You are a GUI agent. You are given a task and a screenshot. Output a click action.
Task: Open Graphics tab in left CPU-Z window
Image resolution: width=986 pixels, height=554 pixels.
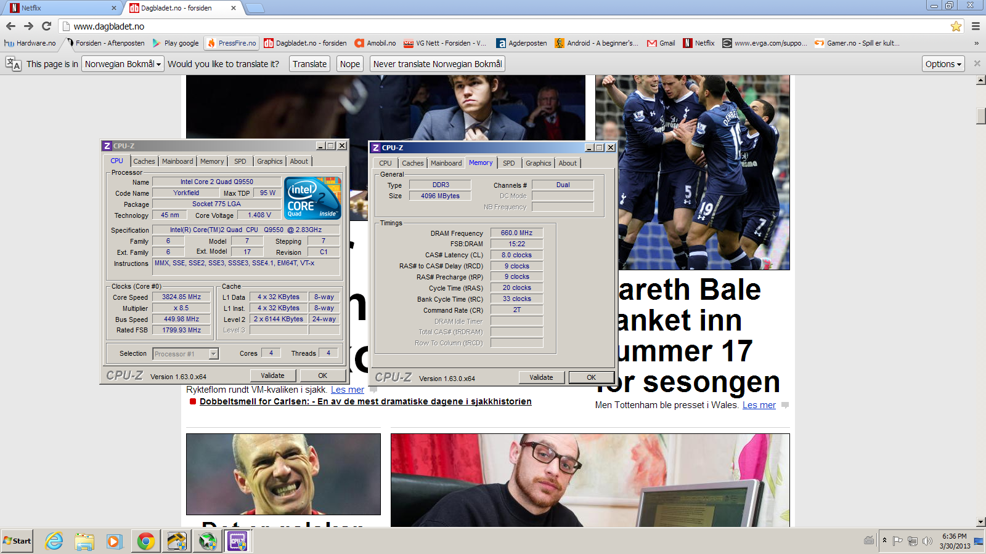pyautogui.click(x=270, y=161)
